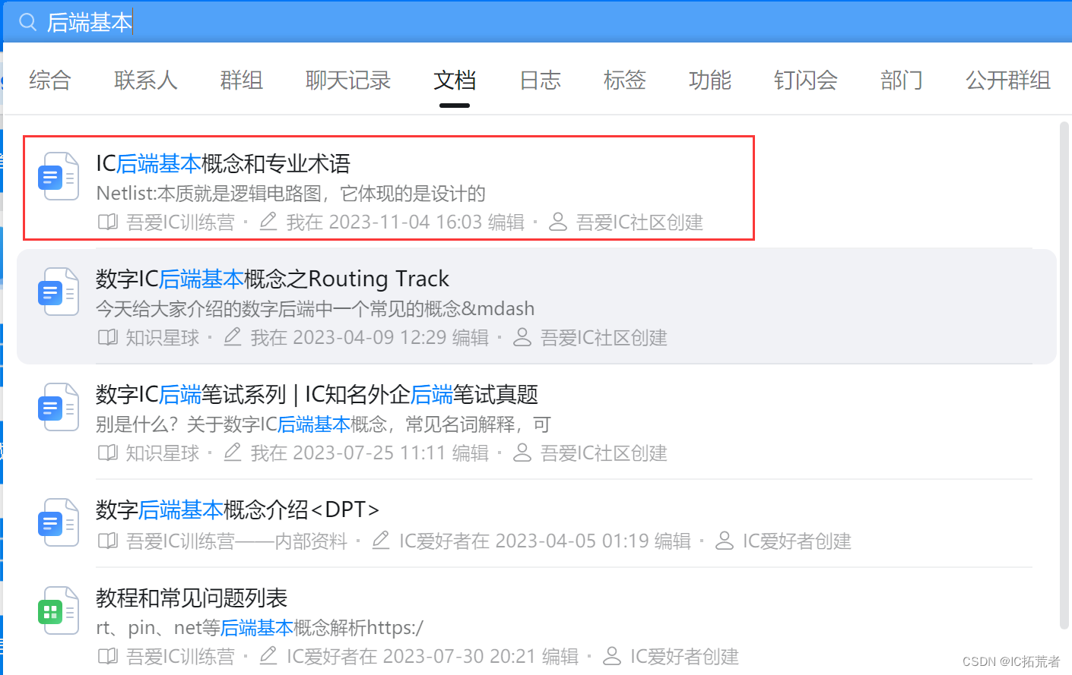Screen dimensions: 1072x675
Task: Click document icon for Routing Track result
Action: click(59, 292)
